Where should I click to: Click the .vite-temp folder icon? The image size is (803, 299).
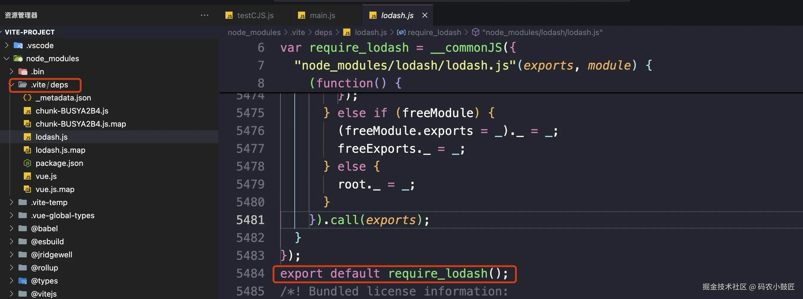point(22,202)
